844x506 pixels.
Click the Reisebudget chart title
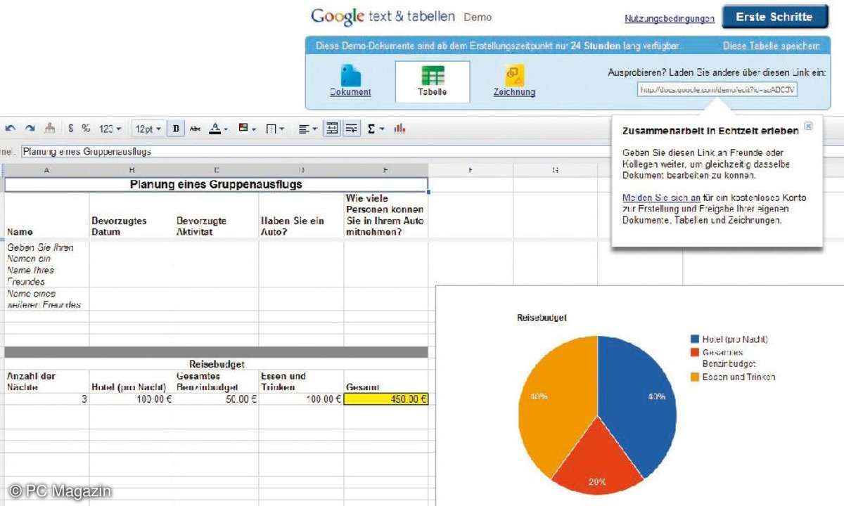click(542, 318)
